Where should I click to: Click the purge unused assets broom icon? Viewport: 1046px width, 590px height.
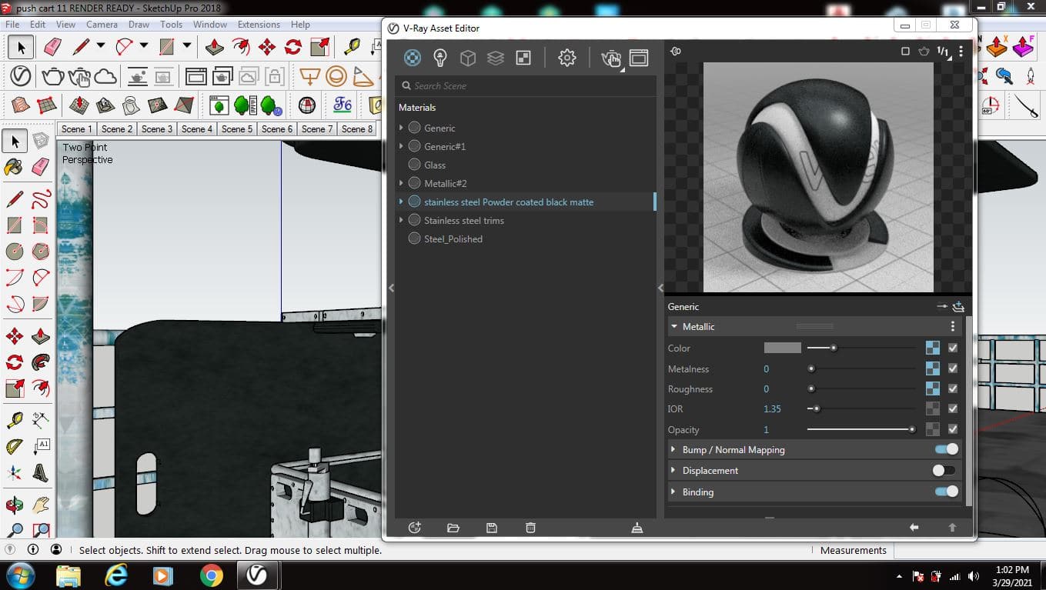pyautogui.click(x=637, y=528)
